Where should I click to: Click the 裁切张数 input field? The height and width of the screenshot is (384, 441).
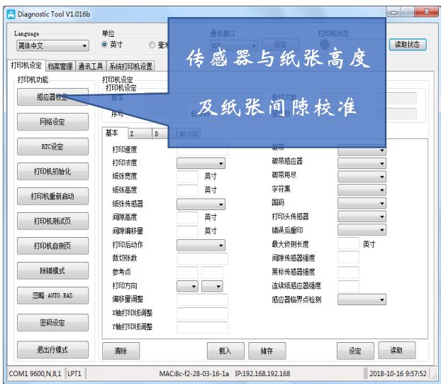[202, 258]
